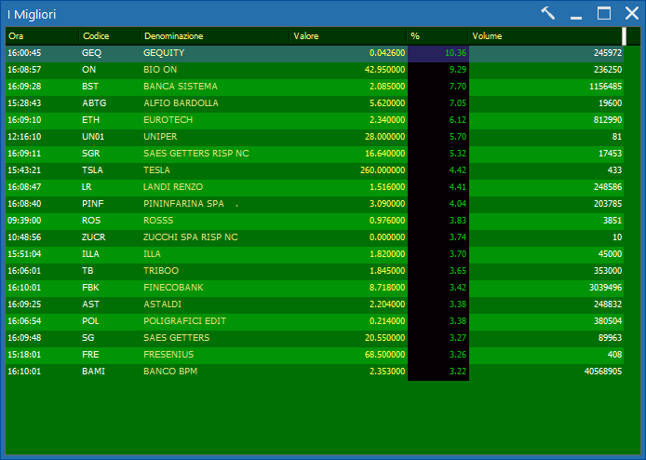
Task: Click the ZUCR code cell
Action: [93, 237]
